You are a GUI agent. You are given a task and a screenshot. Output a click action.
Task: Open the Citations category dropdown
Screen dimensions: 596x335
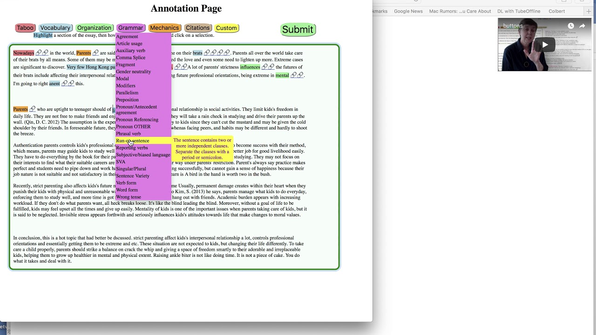pos(198,28)
